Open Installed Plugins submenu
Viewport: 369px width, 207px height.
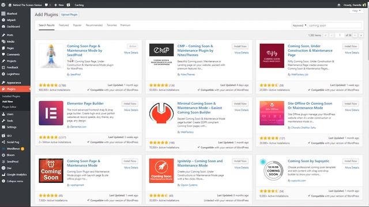point(11,96)
